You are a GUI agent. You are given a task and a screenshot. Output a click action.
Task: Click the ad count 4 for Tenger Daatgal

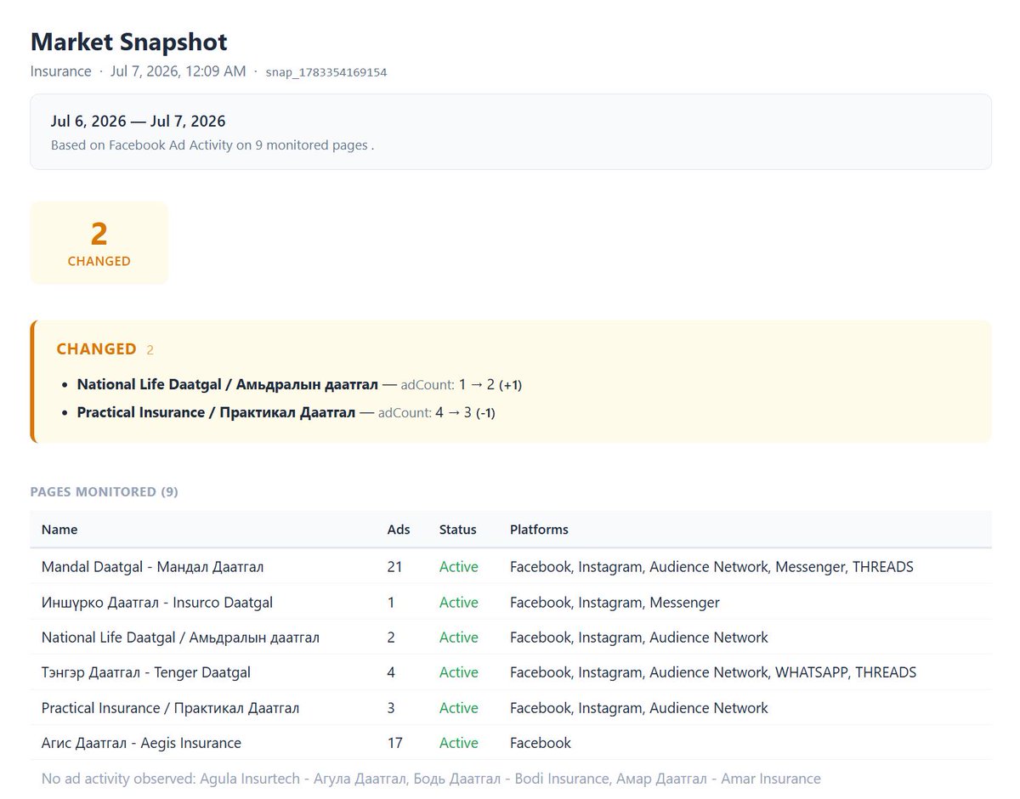pyautogui.click(x=392, y=672)
